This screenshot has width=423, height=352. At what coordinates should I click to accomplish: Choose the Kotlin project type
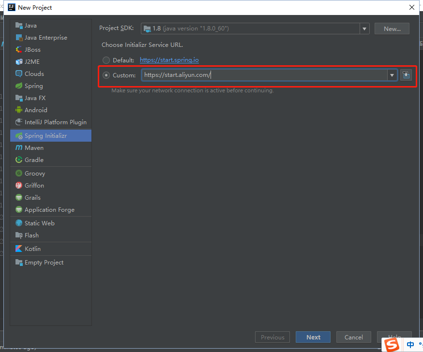(x=51, y=249)
